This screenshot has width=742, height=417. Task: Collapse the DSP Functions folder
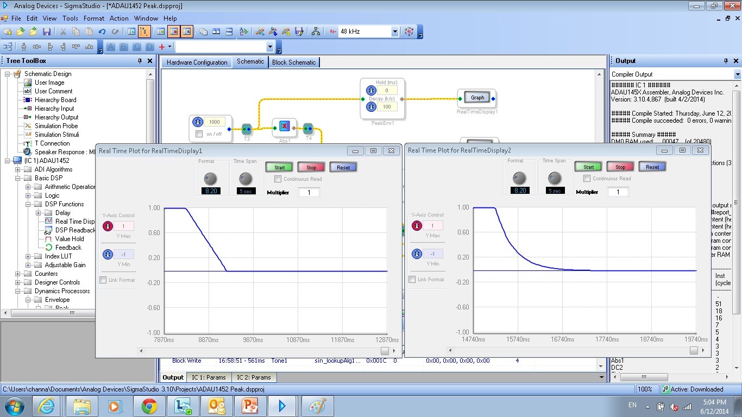(x=28, y=204)
